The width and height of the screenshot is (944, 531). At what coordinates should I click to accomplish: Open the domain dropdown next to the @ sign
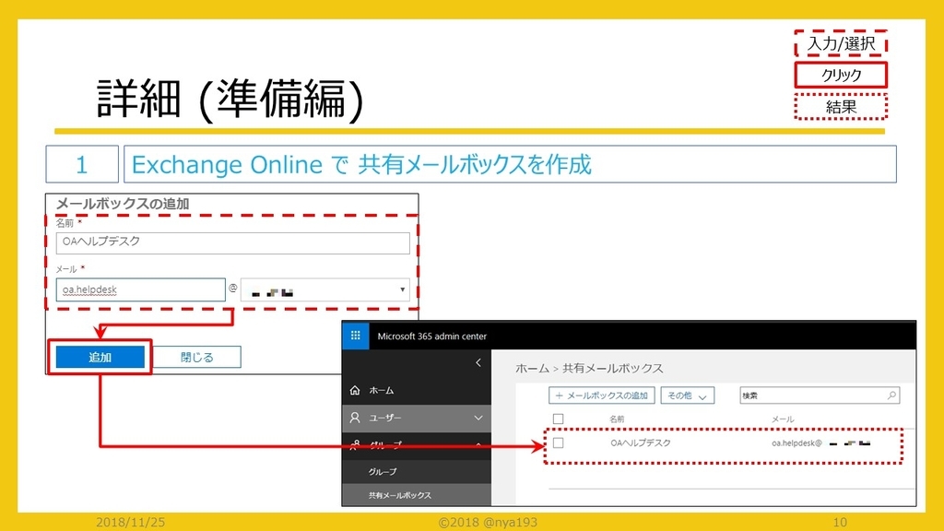point(403,289)
